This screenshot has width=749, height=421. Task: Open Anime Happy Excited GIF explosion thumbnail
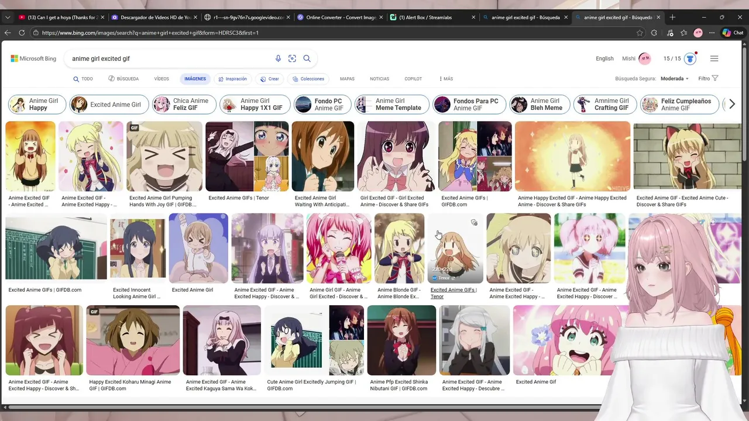(573, 156)
